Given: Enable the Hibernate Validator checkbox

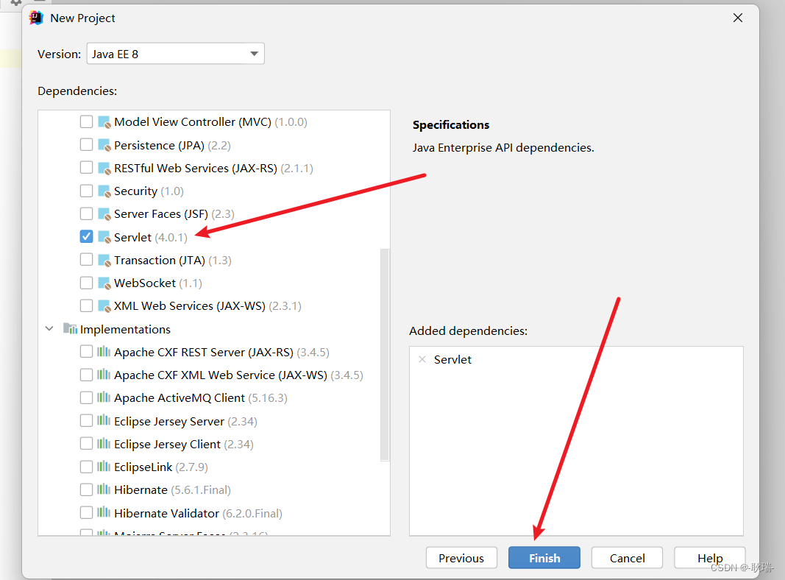Looking at the screenshot, I should coord(86,512).
